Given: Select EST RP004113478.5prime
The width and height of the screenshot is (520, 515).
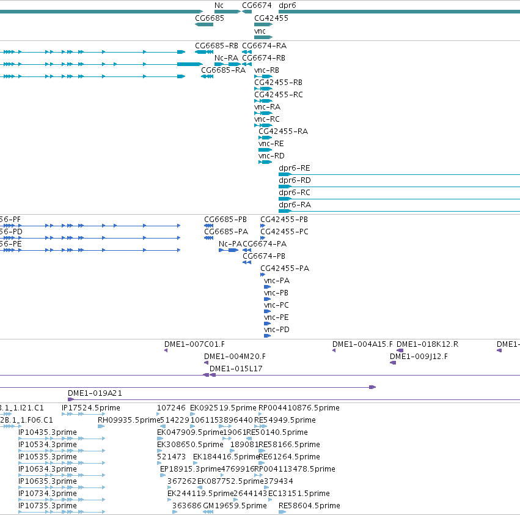Looking at the screenshot, I should 295,469.
